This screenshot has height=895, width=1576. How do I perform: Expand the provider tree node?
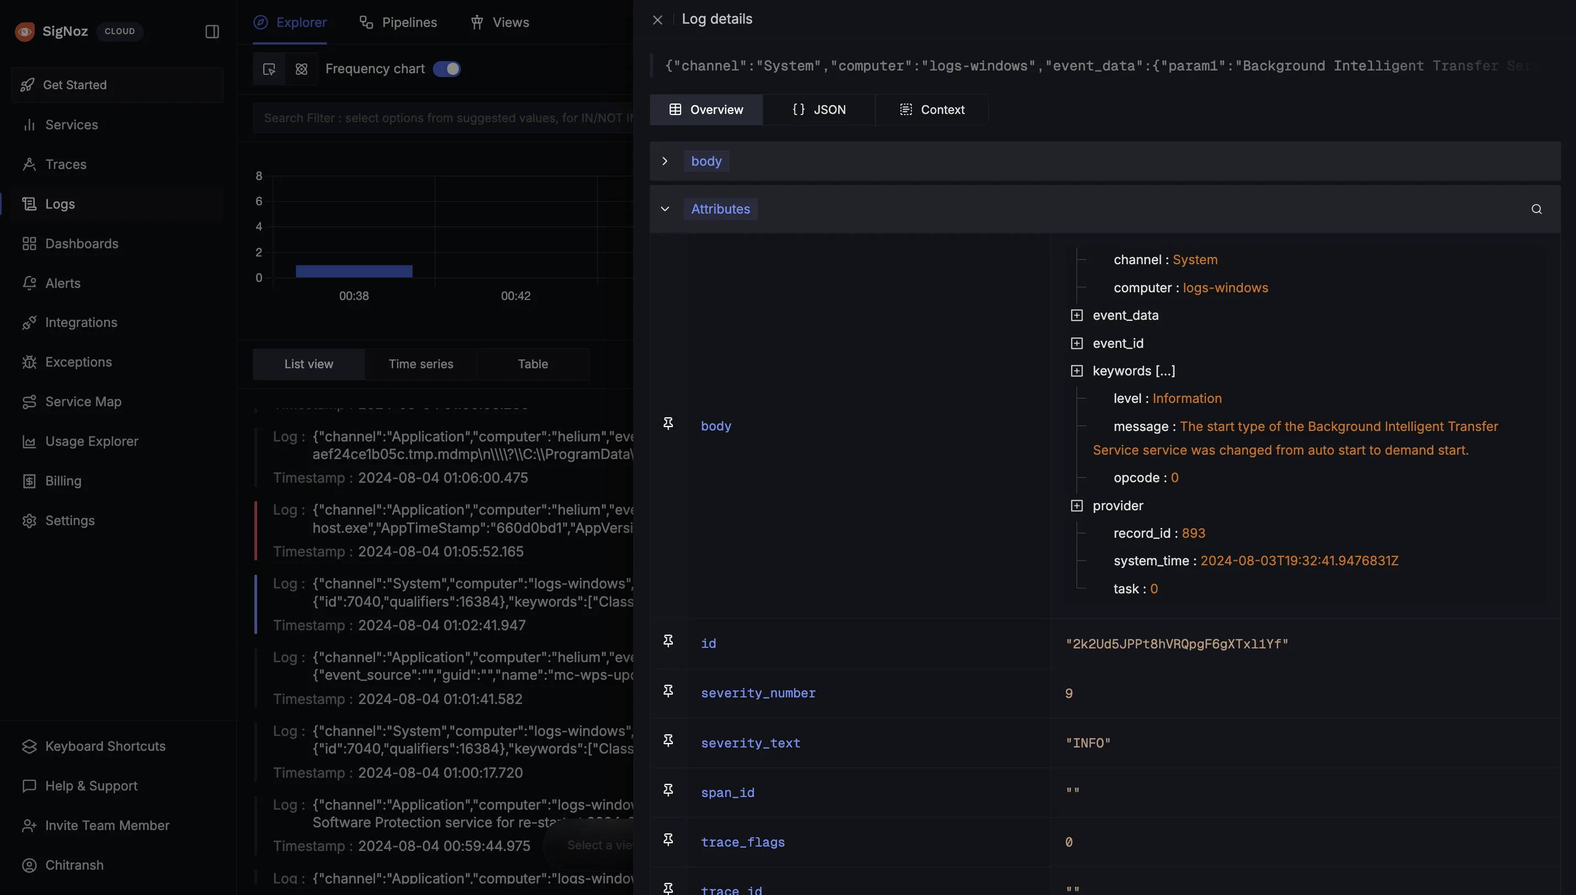coord(1076,505)
